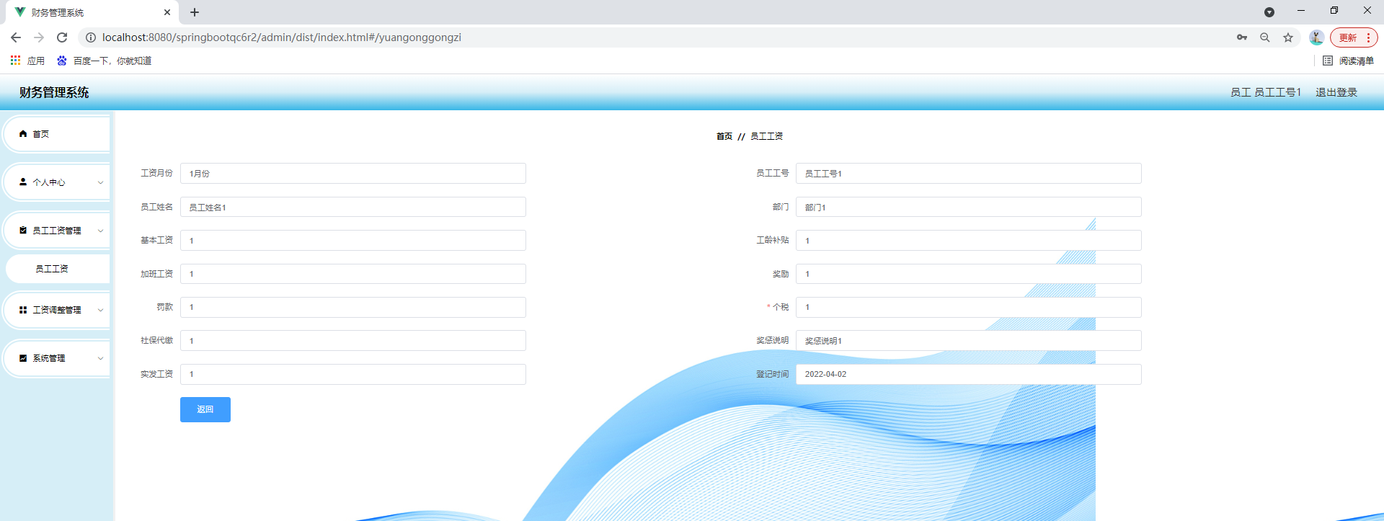Expand the 系统管理 menu chevron
This screenshot has height=521, width=1384.
click(100, 358)
